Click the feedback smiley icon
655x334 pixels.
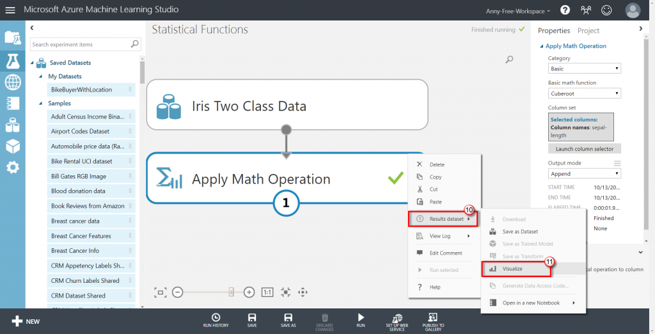tap(606, 10)
